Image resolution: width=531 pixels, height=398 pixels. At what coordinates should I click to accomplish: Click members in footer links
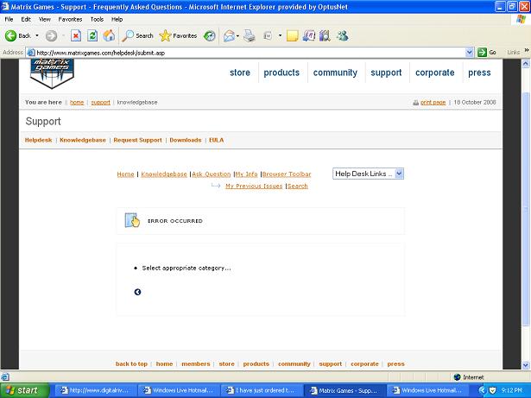point(196,363)
